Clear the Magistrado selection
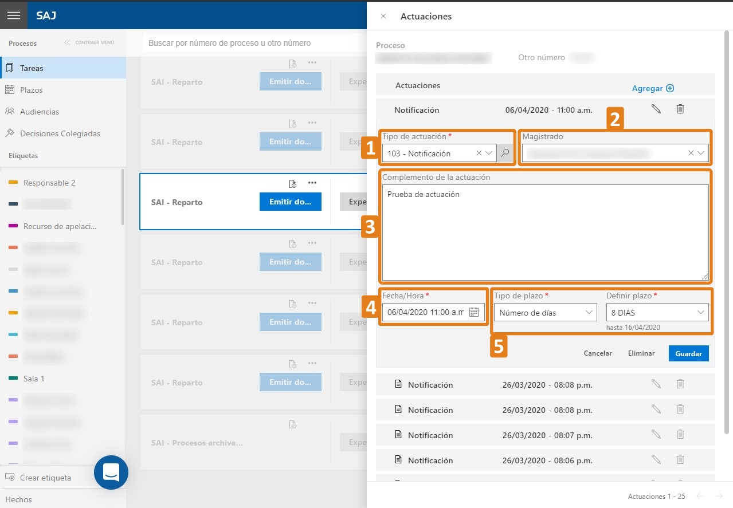 (x=691, y=153)
